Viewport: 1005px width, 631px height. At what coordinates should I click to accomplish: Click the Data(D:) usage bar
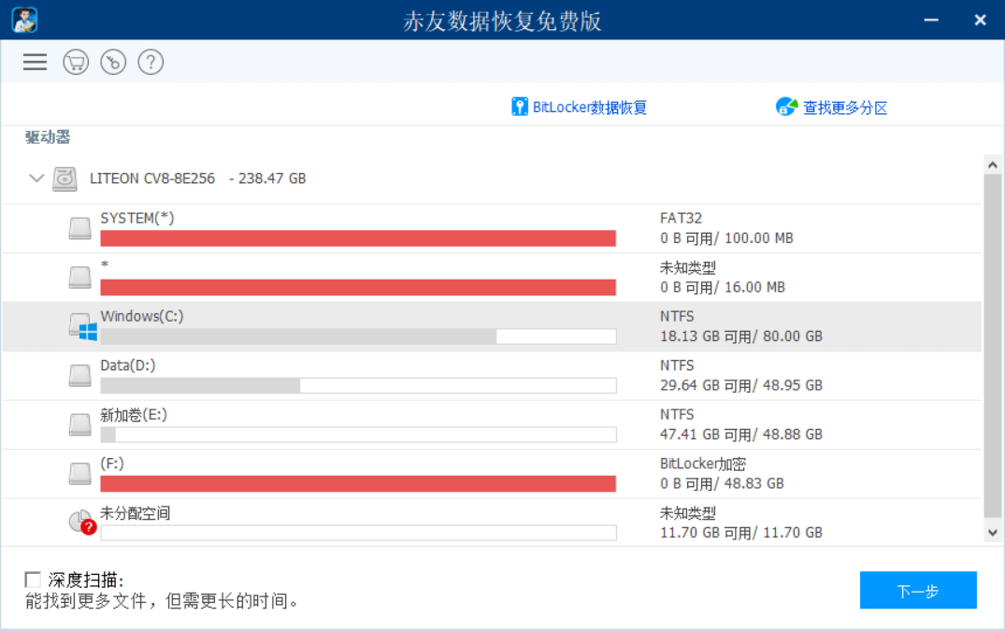point(358,386)
